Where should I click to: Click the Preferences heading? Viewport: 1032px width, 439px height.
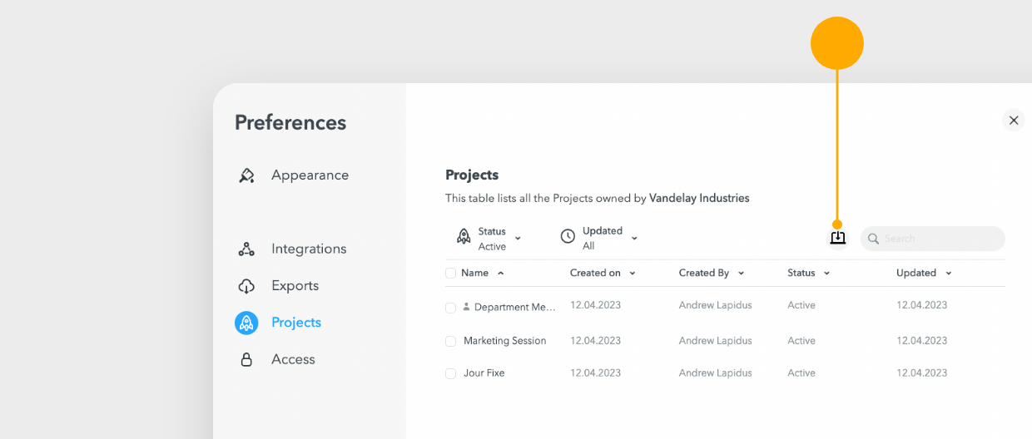point(290,122)
